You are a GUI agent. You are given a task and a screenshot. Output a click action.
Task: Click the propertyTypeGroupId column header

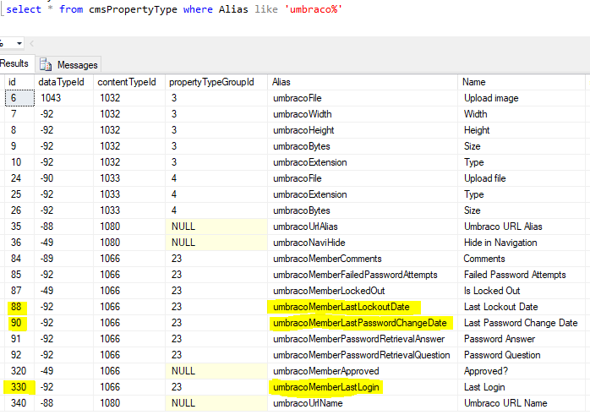click(x=216, y=82)
